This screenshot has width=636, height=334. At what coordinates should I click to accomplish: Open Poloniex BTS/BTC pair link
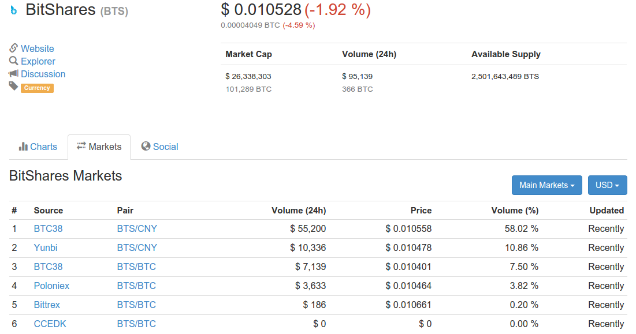coord(136,286)
